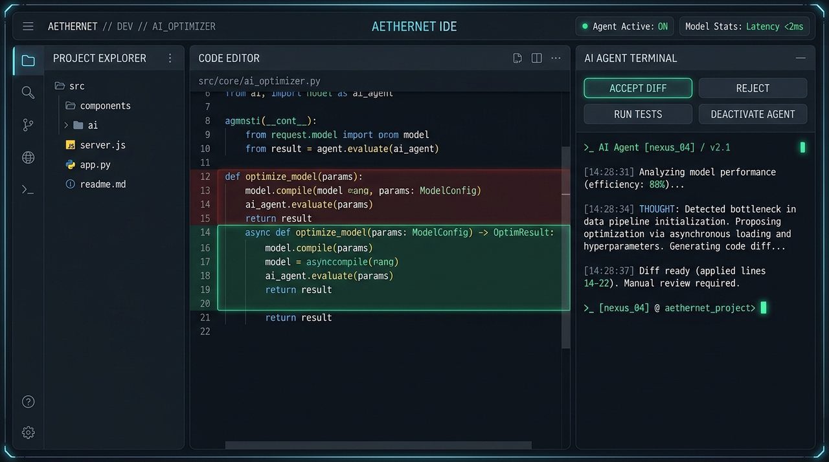The image size is (829, 462).
Task: Click the components folder icon
Action: (71, 105)
